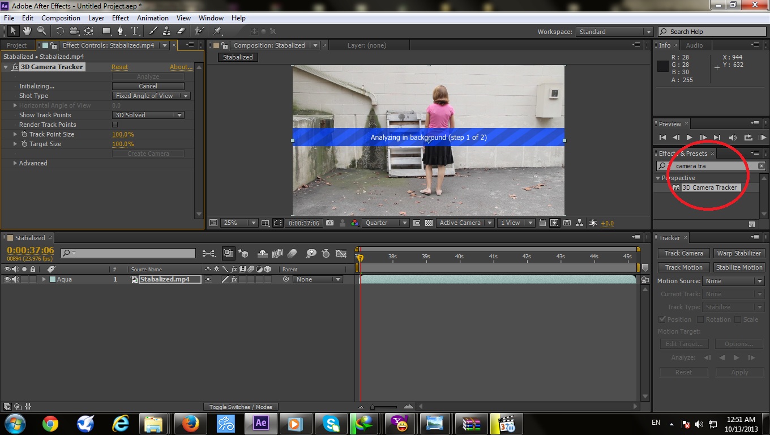This screenshot has height=435, width=770.
Task: Hide the Stabalized.mp4 layer video eye
Action: pyautogui.click(x=7, y=279)
